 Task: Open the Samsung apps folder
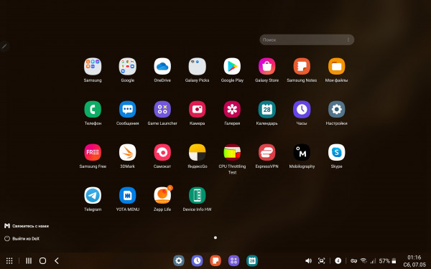[x=93, y=67]
